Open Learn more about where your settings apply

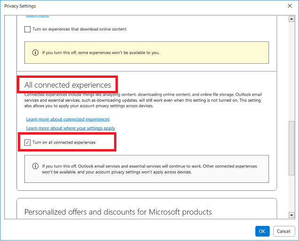70,128
